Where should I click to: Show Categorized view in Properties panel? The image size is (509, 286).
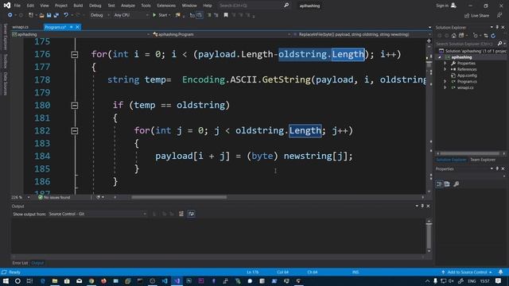(439, 184)
